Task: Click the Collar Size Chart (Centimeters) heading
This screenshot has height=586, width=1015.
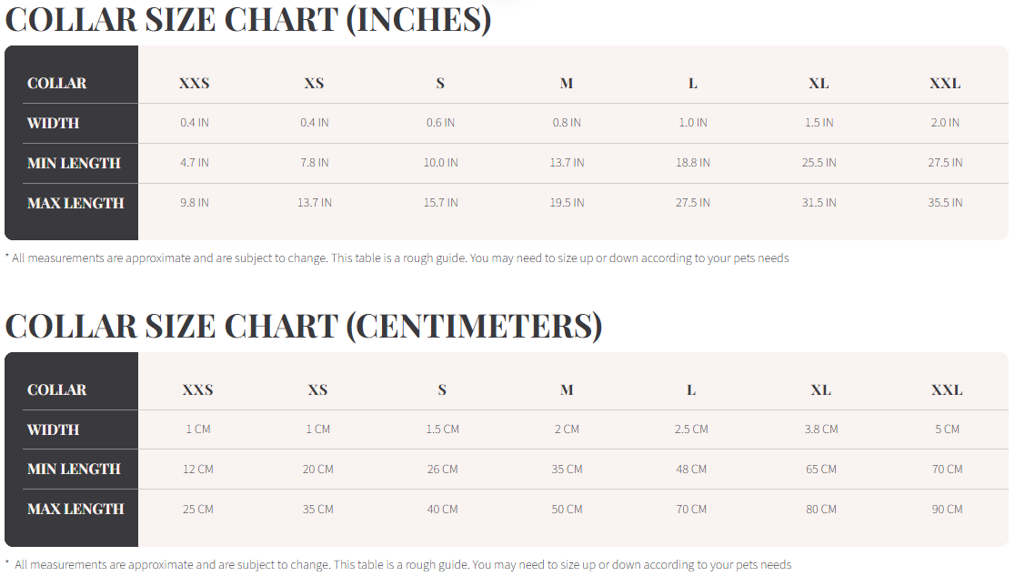Action: pyautogui.click(x=303, y=326)
